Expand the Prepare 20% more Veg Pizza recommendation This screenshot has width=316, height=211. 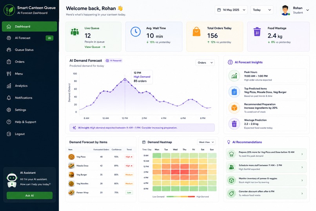[302, 154]
